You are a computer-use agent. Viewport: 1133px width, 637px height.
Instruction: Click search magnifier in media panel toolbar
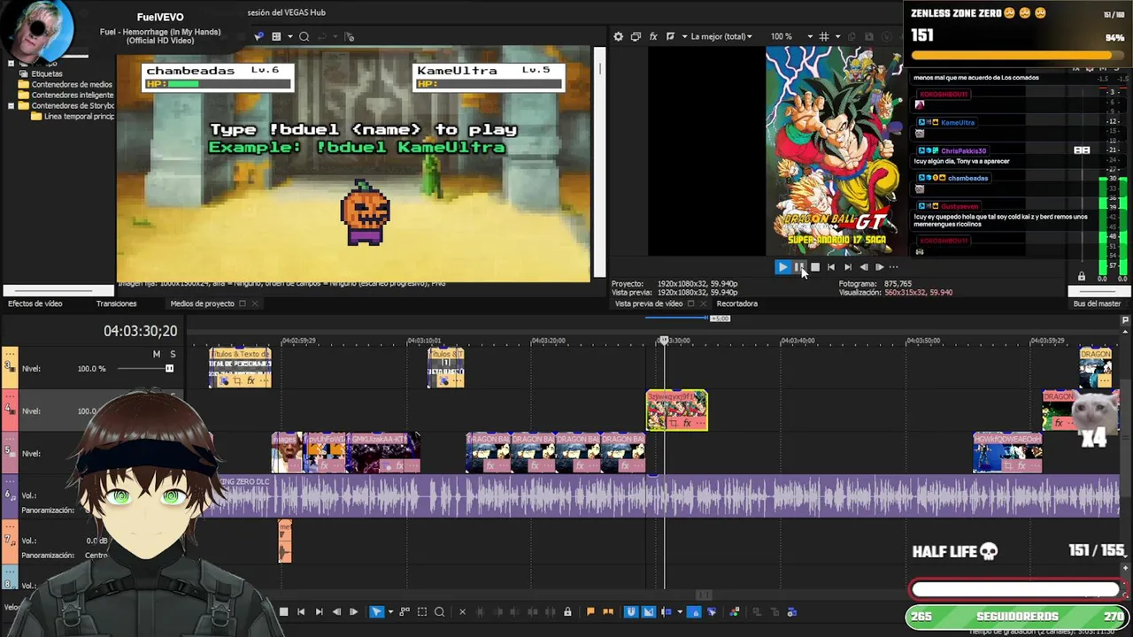[304, 36]
